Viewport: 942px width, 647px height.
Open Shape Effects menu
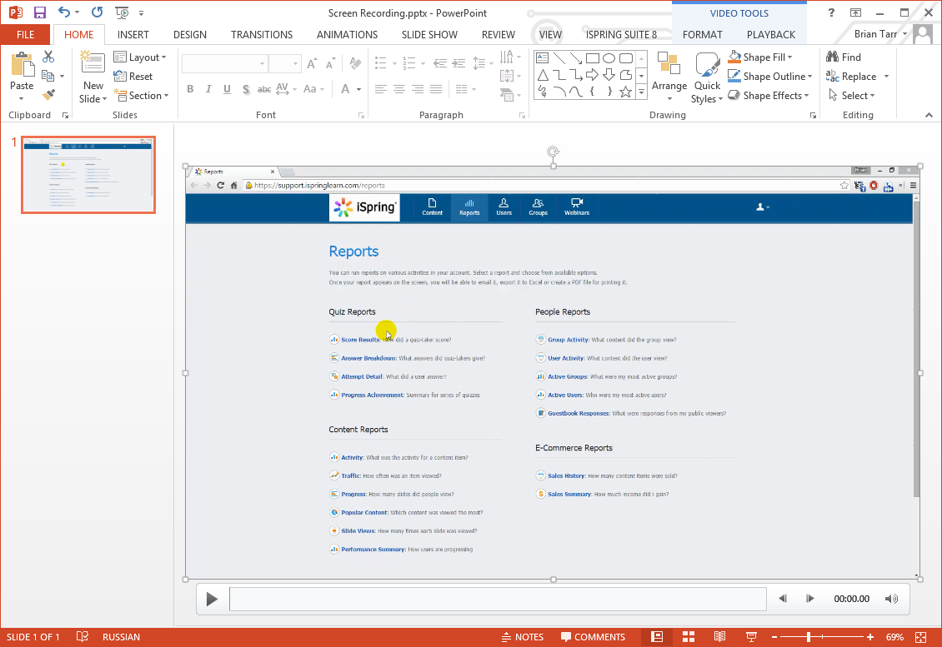(769, 96)
